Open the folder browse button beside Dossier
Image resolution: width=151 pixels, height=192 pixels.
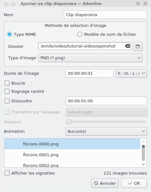pyautogui.click(x=138, y=46)
